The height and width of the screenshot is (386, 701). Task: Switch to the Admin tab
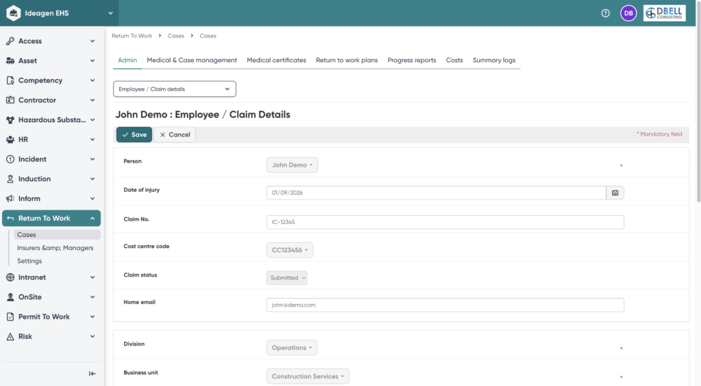click(127, 60)
